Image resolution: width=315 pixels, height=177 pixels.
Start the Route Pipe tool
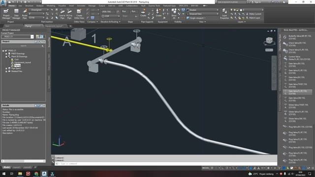(25, 14)
